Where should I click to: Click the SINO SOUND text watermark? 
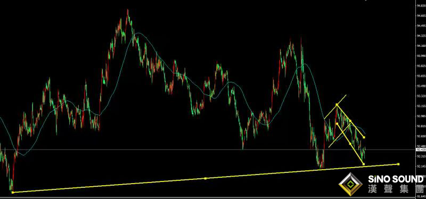(396, 179)
